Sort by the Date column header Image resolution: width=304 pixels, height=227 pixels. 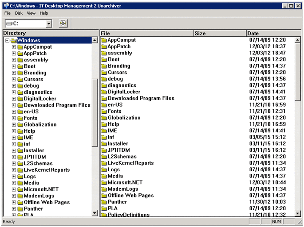270,33
